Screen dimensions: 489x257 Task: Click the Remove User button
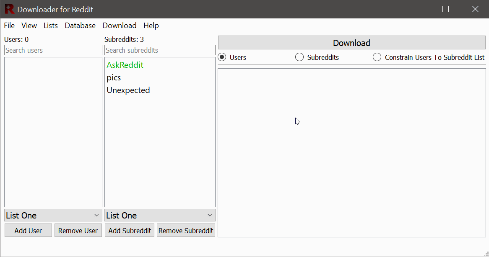[78, 231]
